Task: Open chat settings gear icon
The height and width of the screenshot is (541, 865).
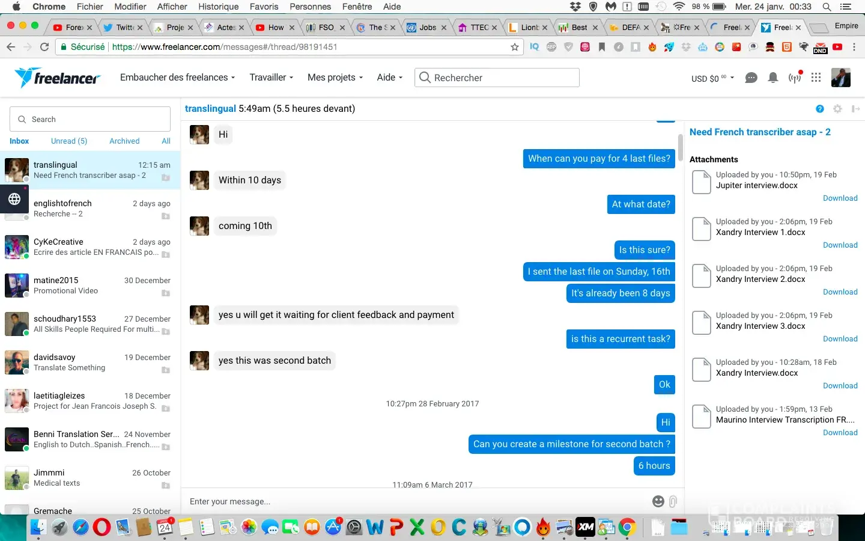Action: [837, 109]
